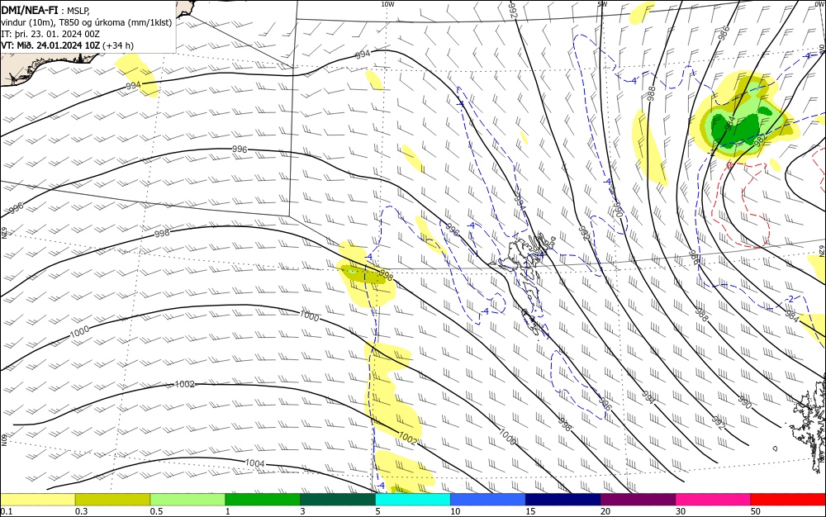Screen dimensions: 826x517
Task: Click the '10W' longitude label
Action: (387, 4)
